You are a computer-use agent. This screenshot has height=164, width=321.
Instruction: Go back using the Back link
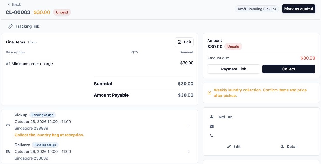point(14,4)
